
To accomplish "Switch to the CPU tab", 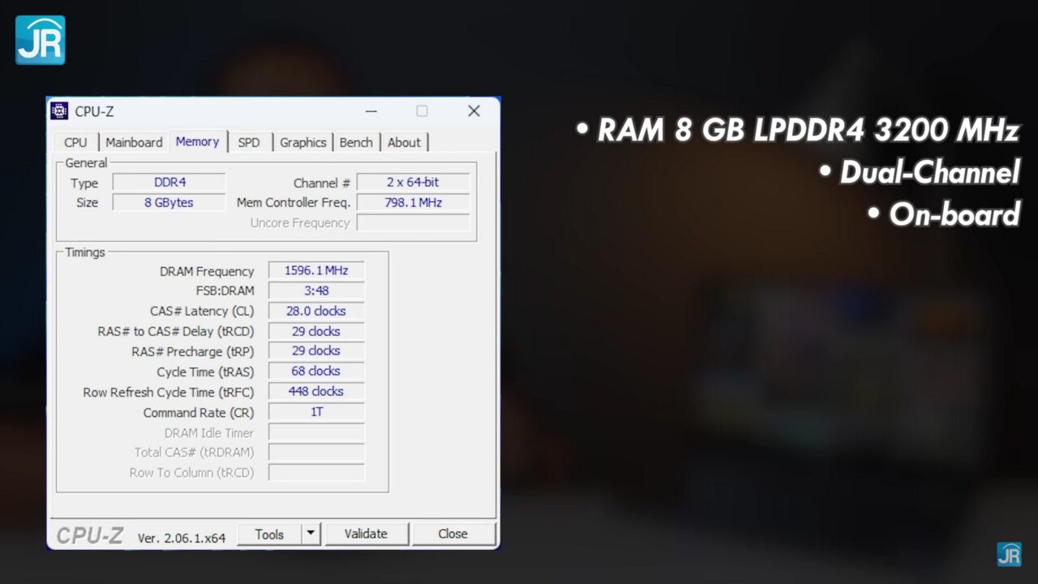I will pyautogui.click(x=75, y=143).
